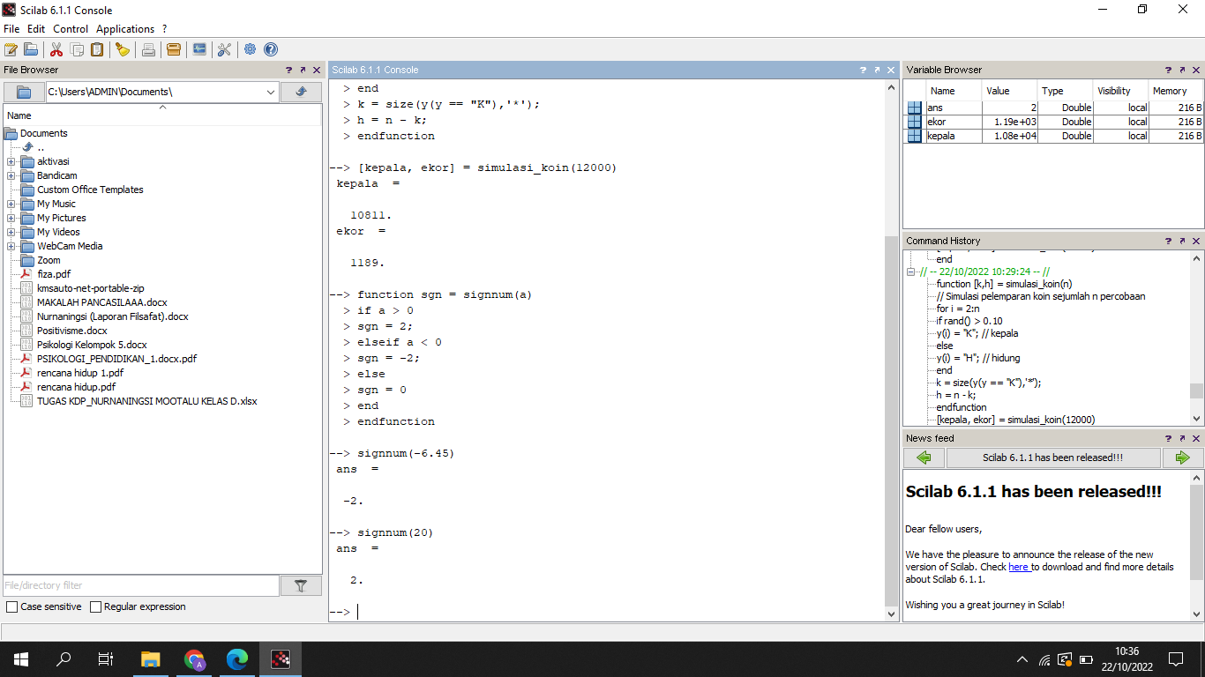Expand the My Pictures folder
1205x677 pixels.
pos(11,218)
